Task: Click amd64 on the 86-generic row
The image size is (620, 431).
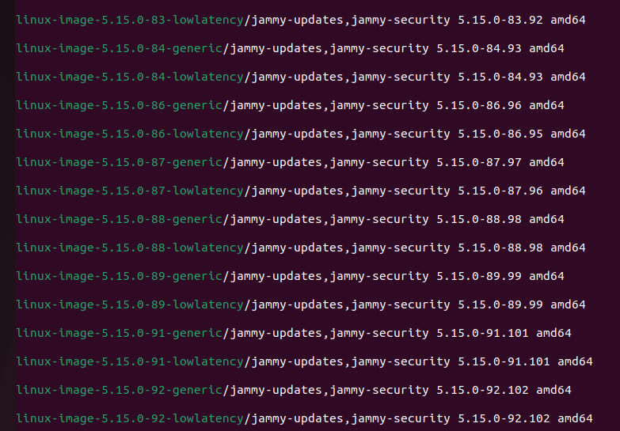Action: 547,105
